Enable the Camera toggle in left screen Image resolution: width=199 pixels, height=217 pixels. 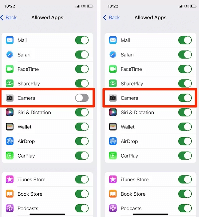pyautogui.click(x=82, y=98)
